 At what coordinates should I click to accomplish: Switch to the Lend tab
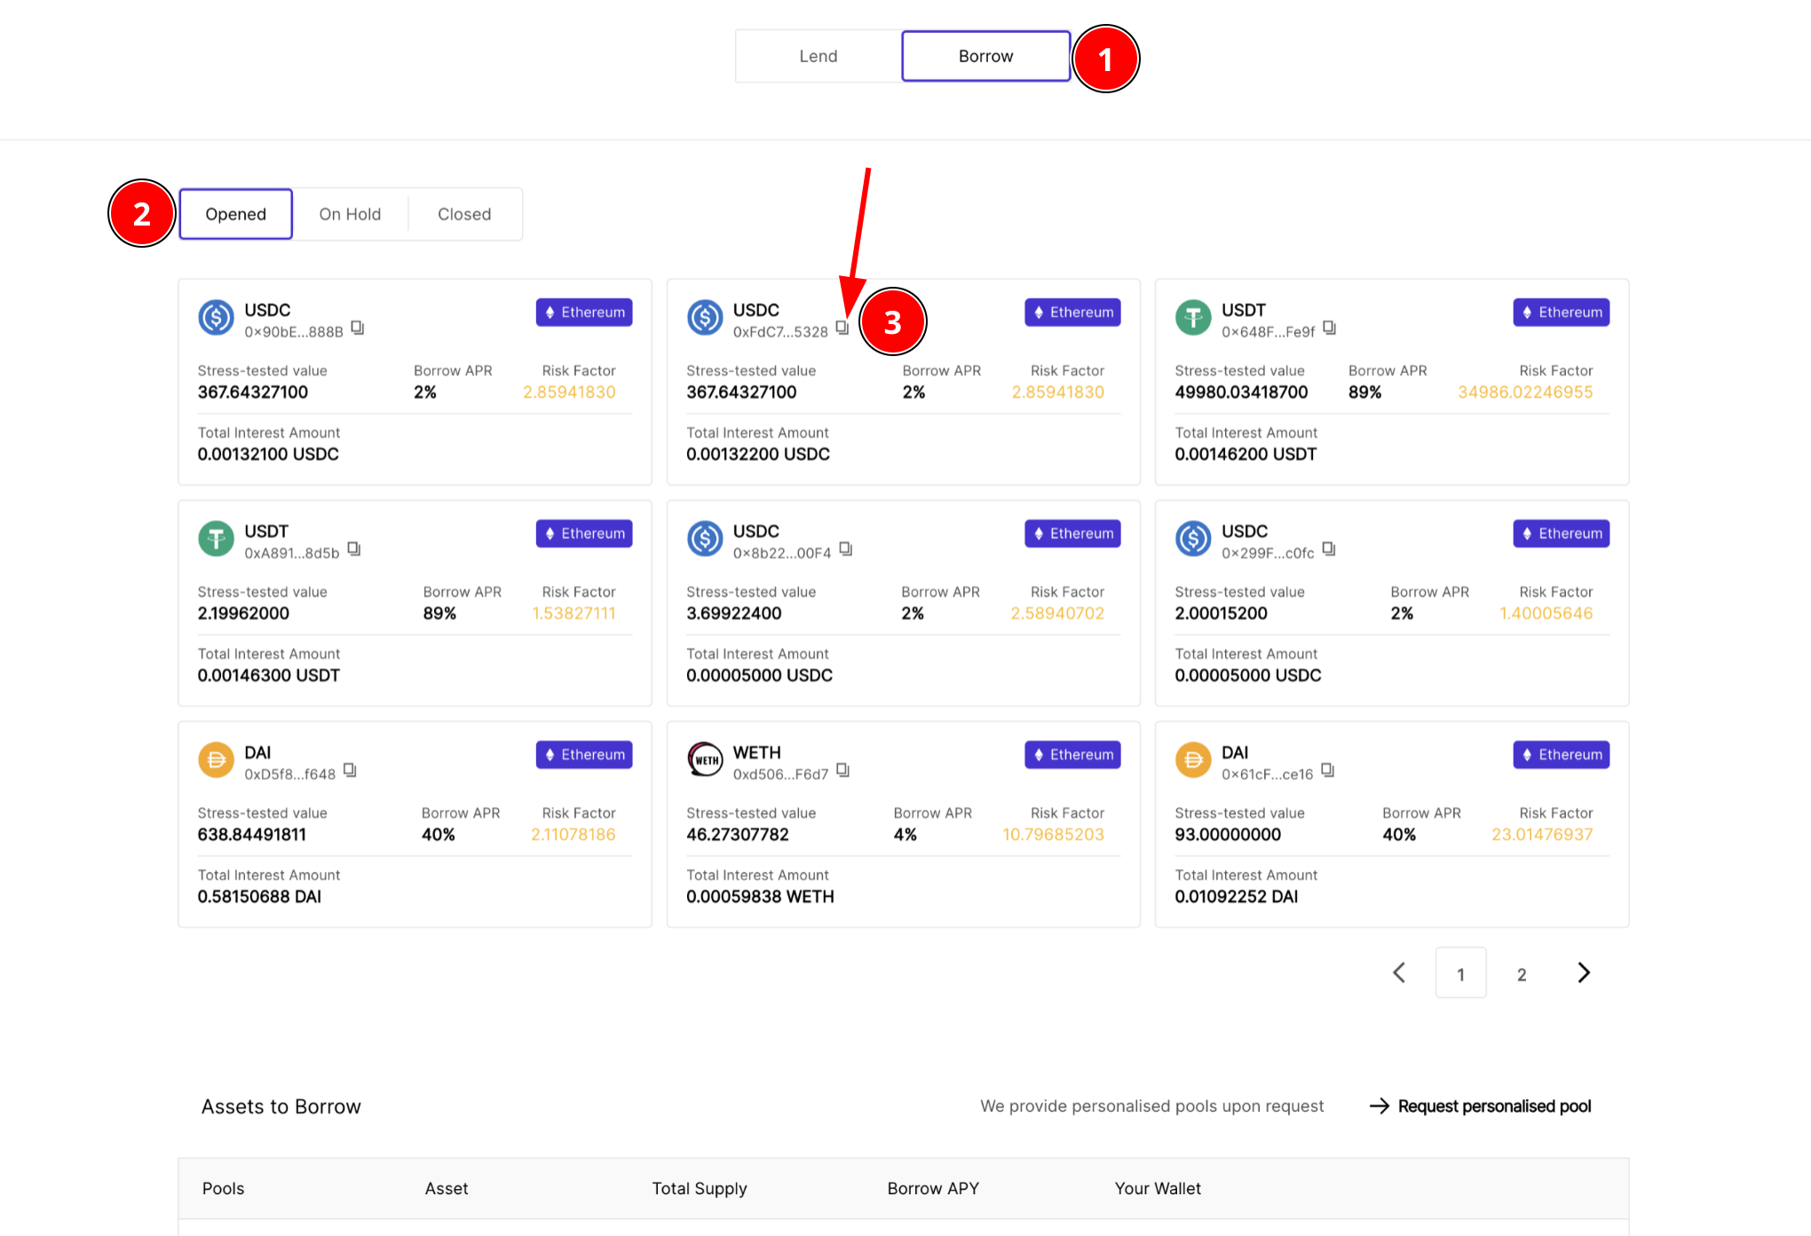tap(818, 56)
